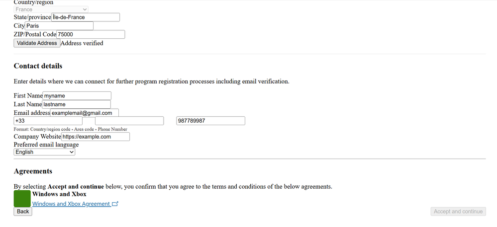Click the First Name input field
The image size is (497, 227).
click(x=77, y=96)
